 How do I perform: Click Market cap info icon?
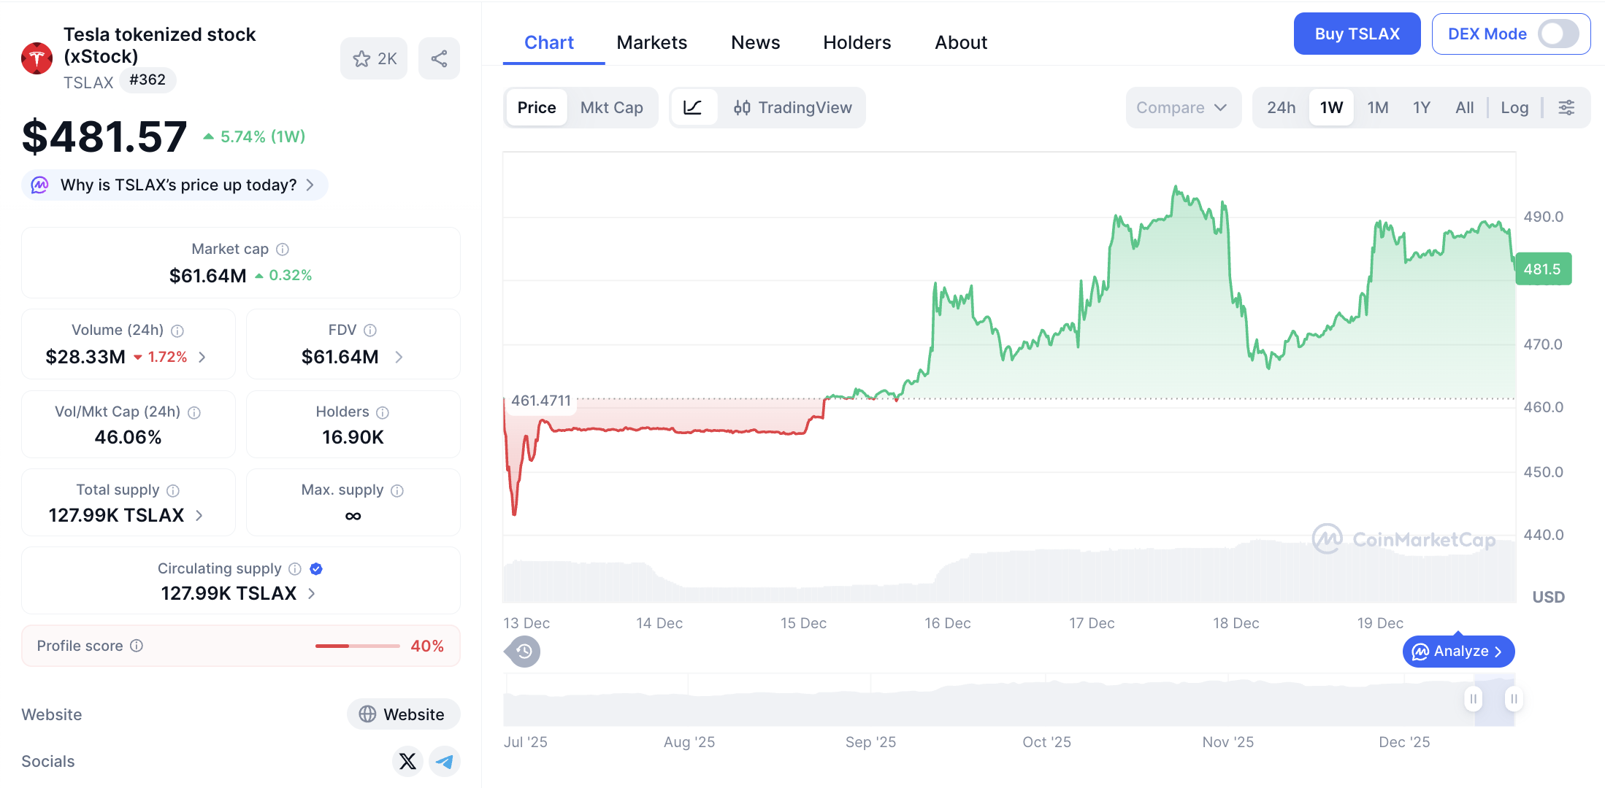[x=283, y=250]
